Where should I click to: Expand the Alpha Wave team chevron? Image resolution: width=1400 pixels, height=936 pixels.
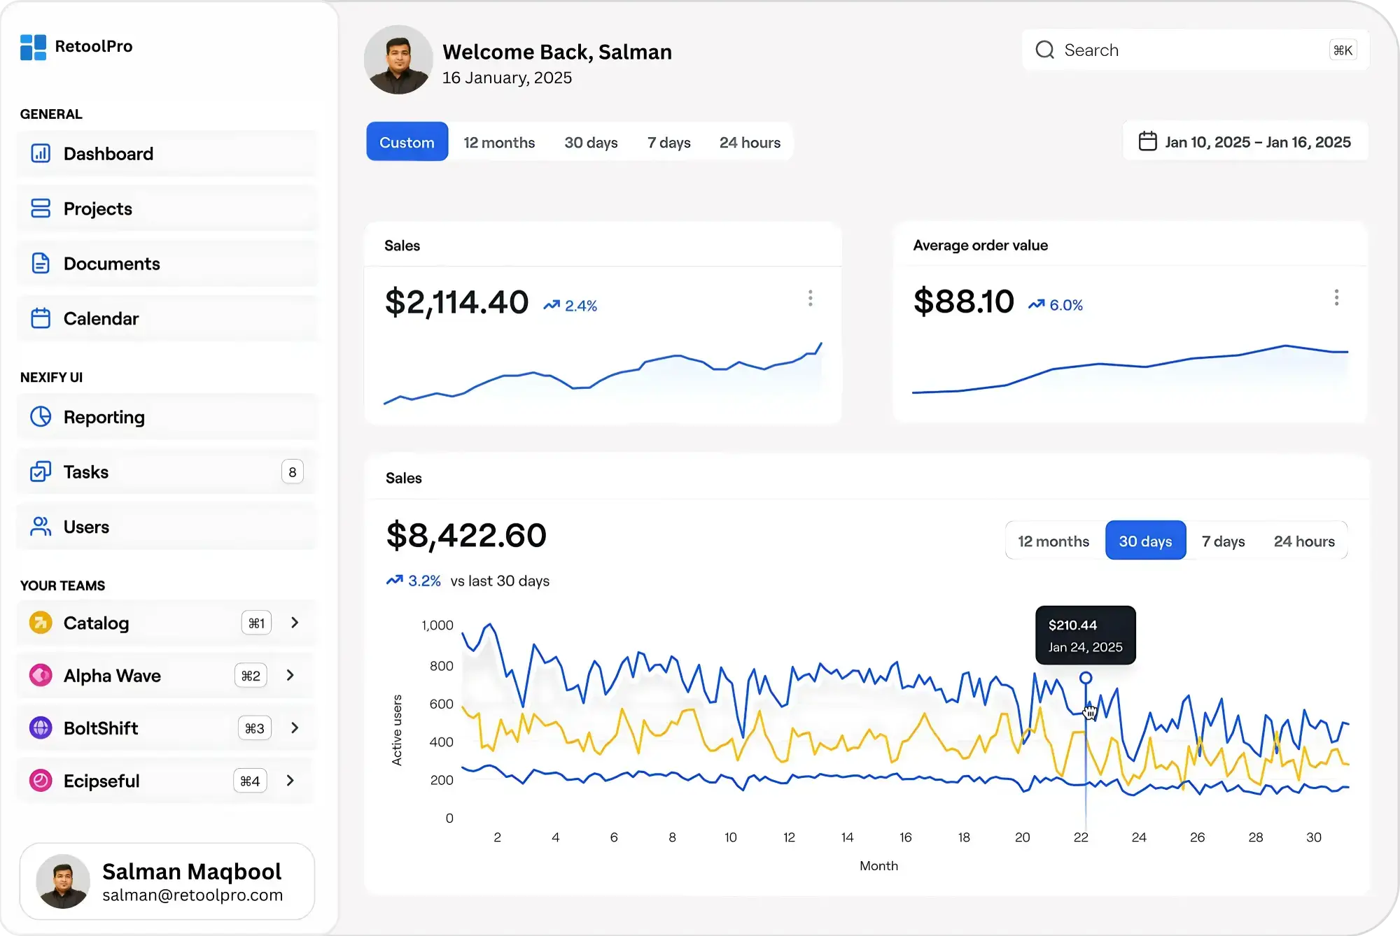pyautogui.click(x=290, y=675)
